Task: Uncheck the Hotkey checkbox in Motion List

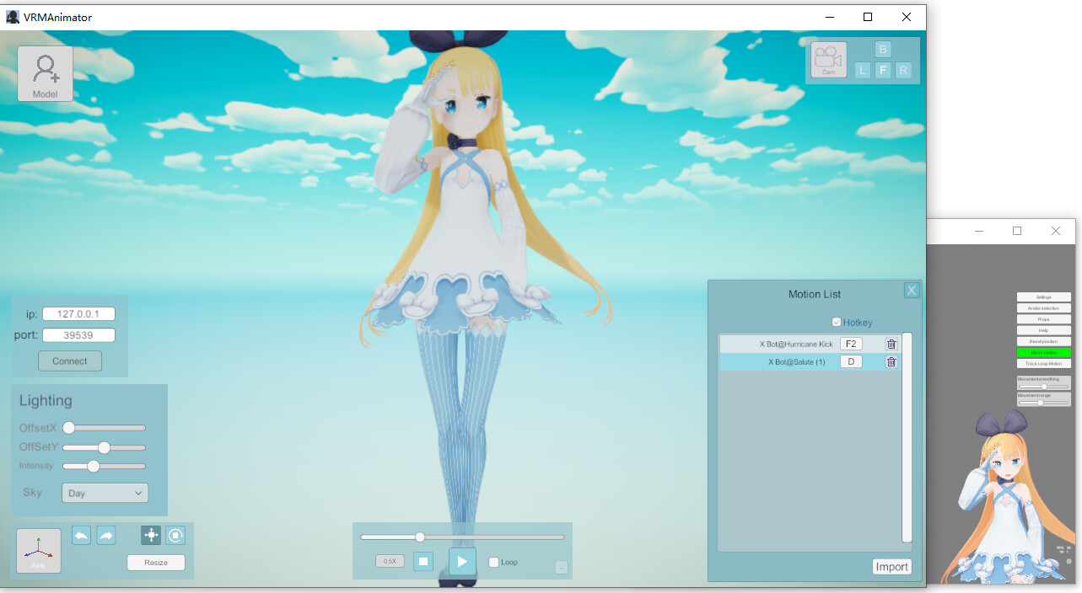Action: (836, 322)
